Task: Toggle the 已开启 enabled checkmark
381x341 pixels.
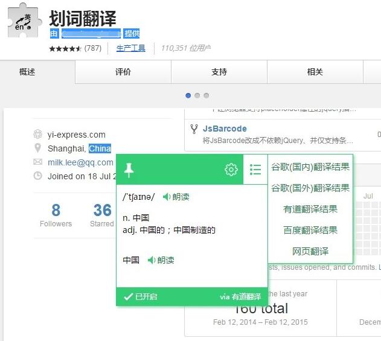Action: tap(140, 296)
